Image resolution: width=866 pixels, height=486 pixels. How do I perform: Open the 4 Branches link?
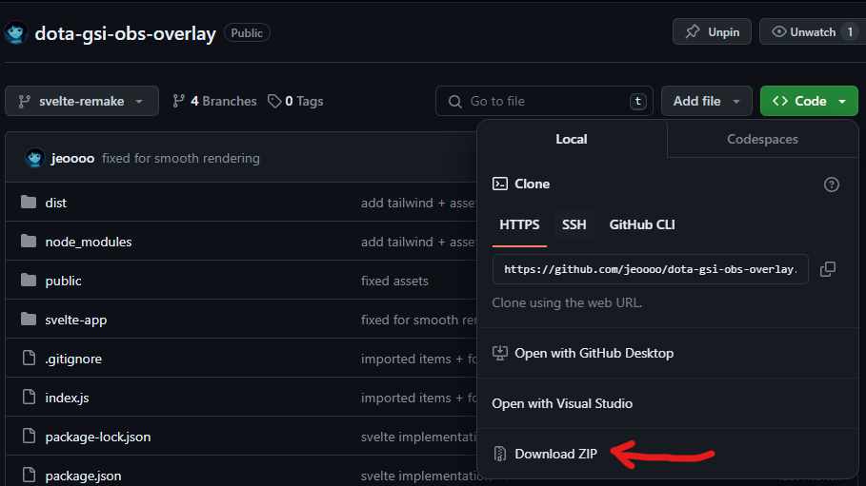tap(214, 101)
